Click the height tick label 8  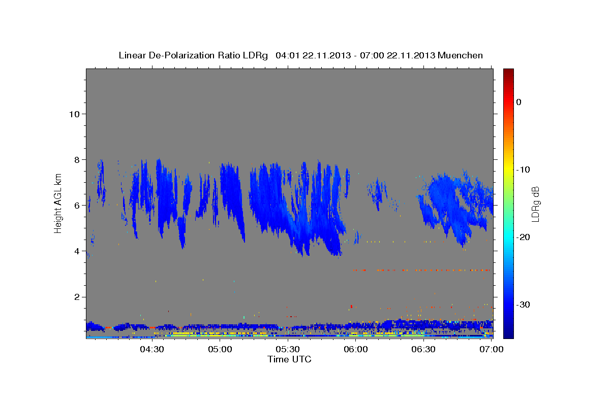[x=77, y=160]
